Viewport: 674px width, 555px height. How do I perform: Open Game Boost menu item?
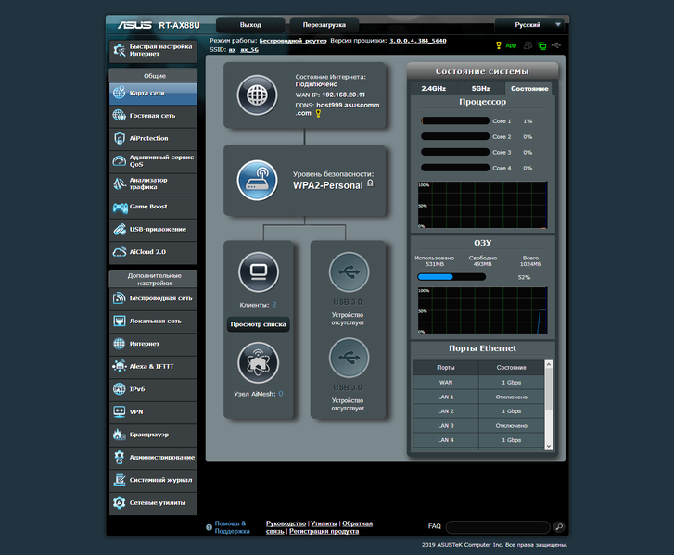pos(153,207)
